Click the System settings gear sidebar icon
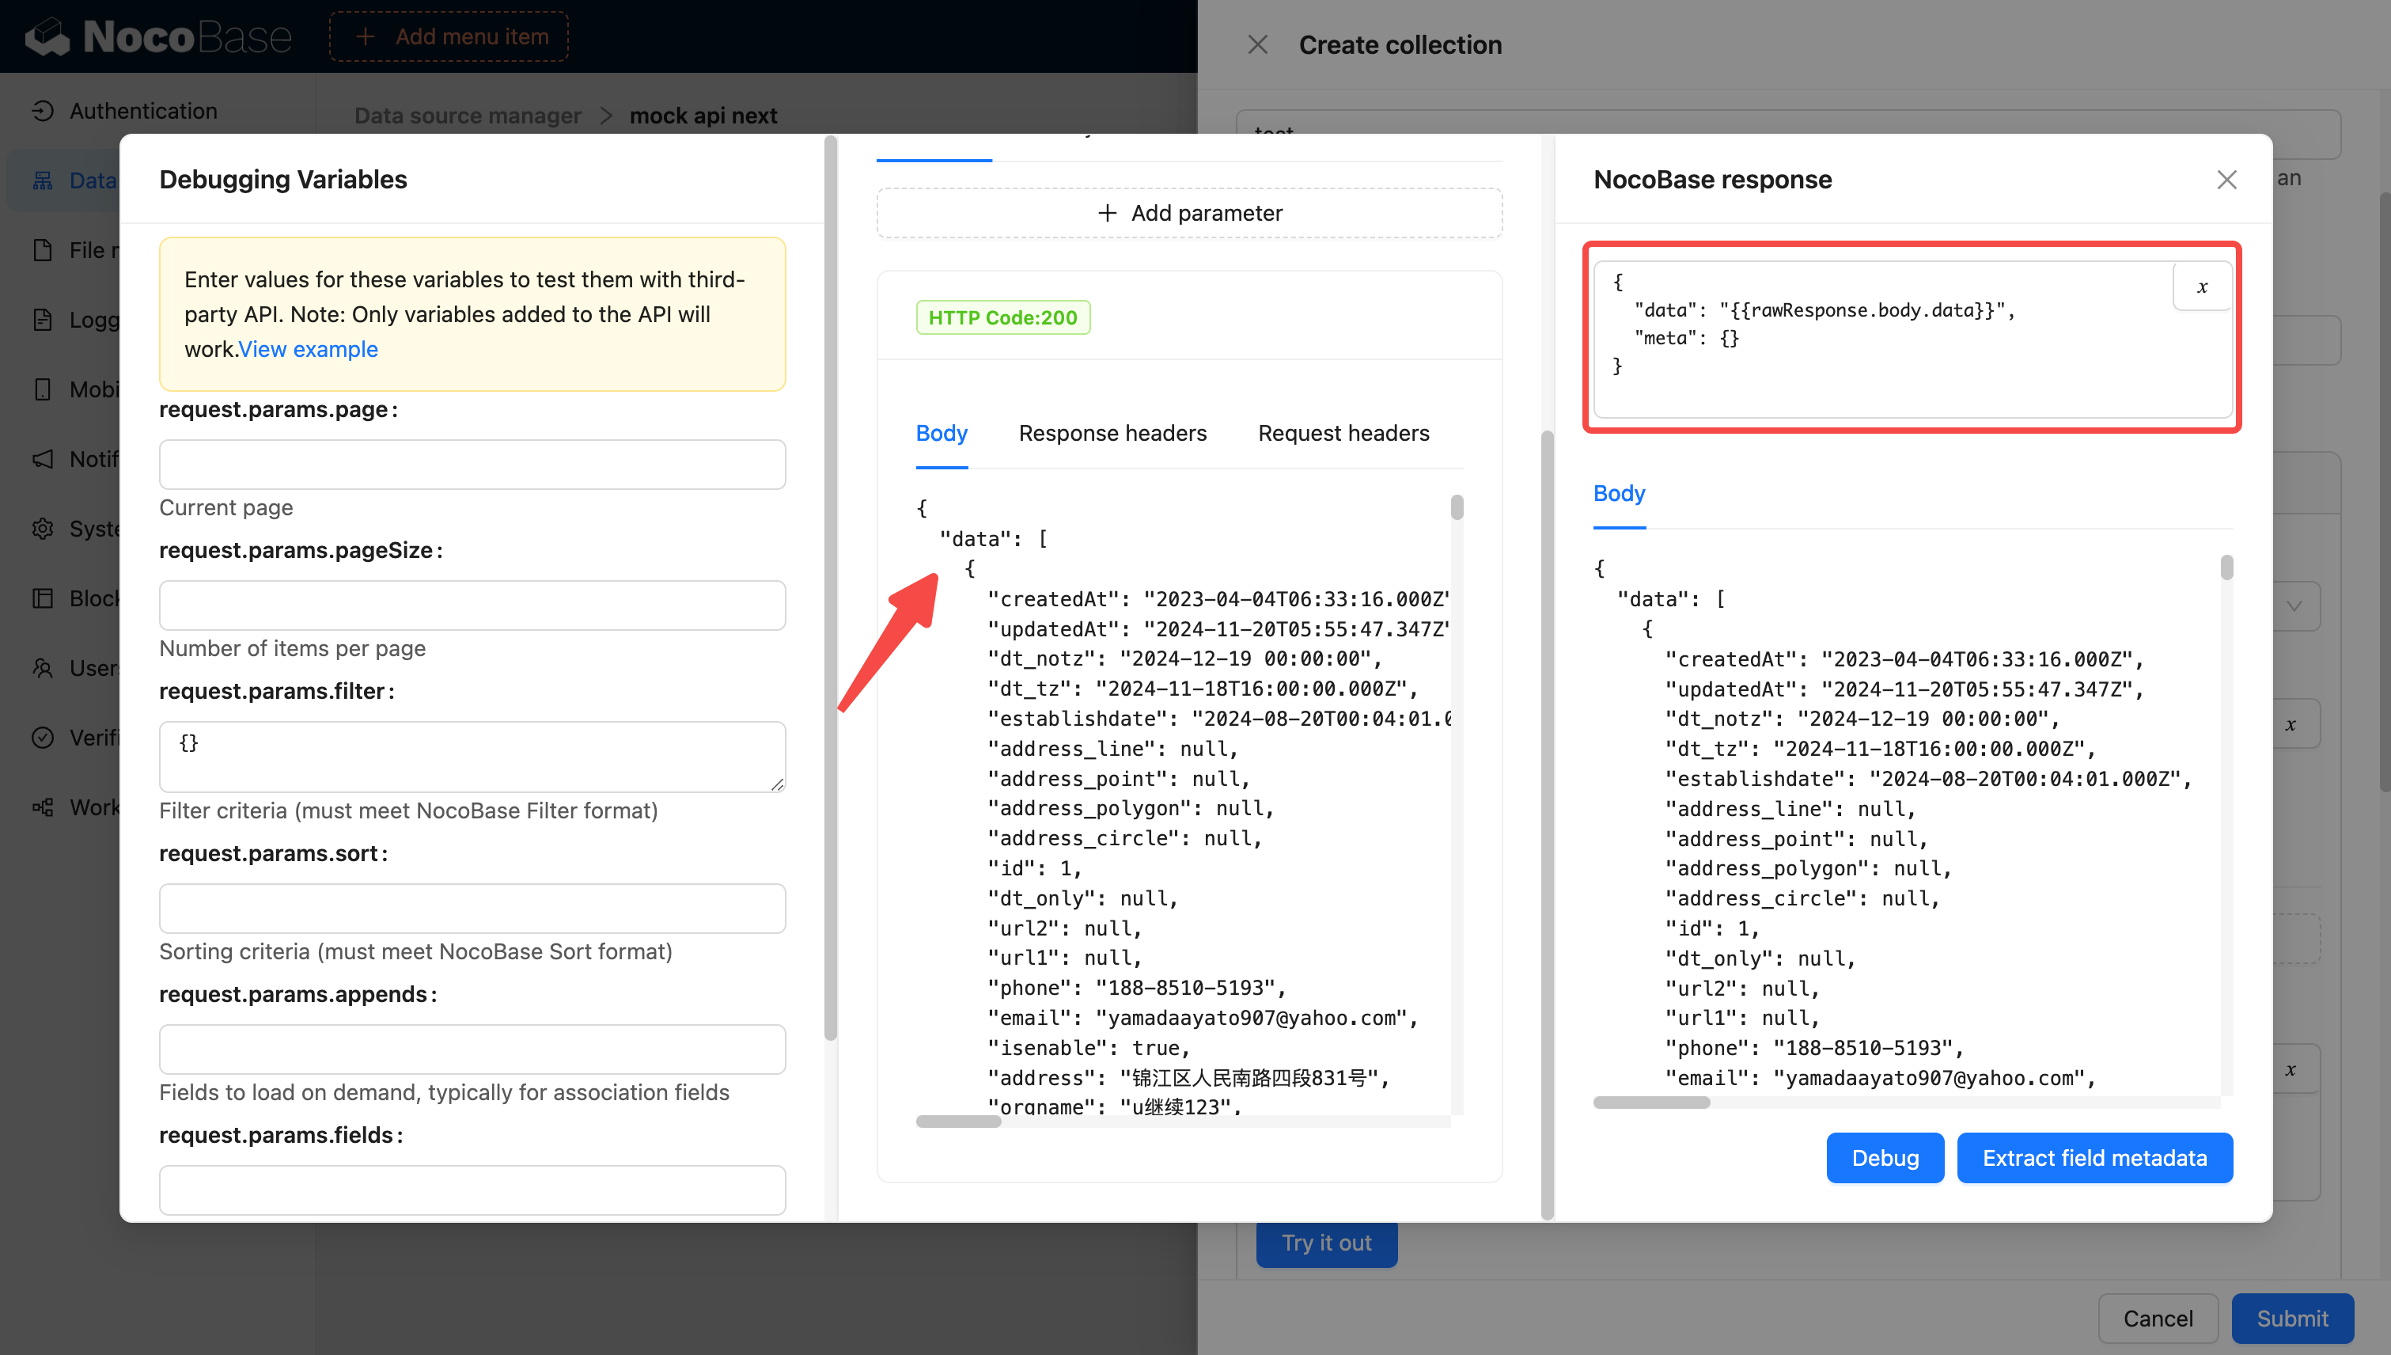The image size is (2391, 1355). coord(43,529)
